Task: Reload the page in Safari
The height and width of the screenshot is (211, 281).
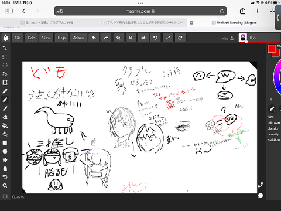Action: pyautogui.click(x=222, y=11)
